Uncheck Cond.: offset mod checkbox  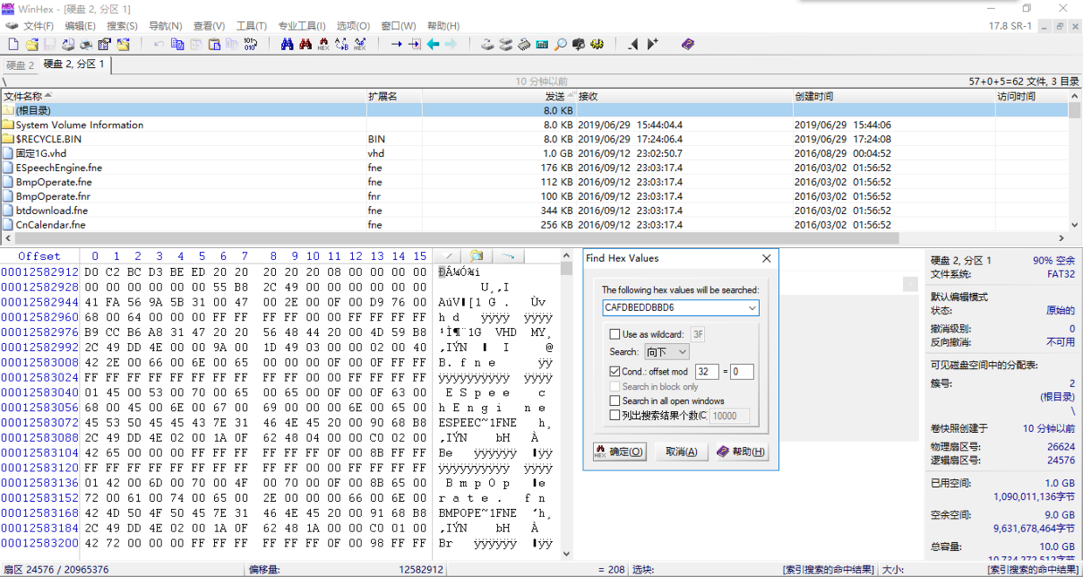pos(616,372)
